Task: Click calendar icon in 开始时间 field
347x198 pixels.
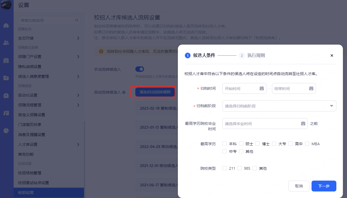Action: 262,88
